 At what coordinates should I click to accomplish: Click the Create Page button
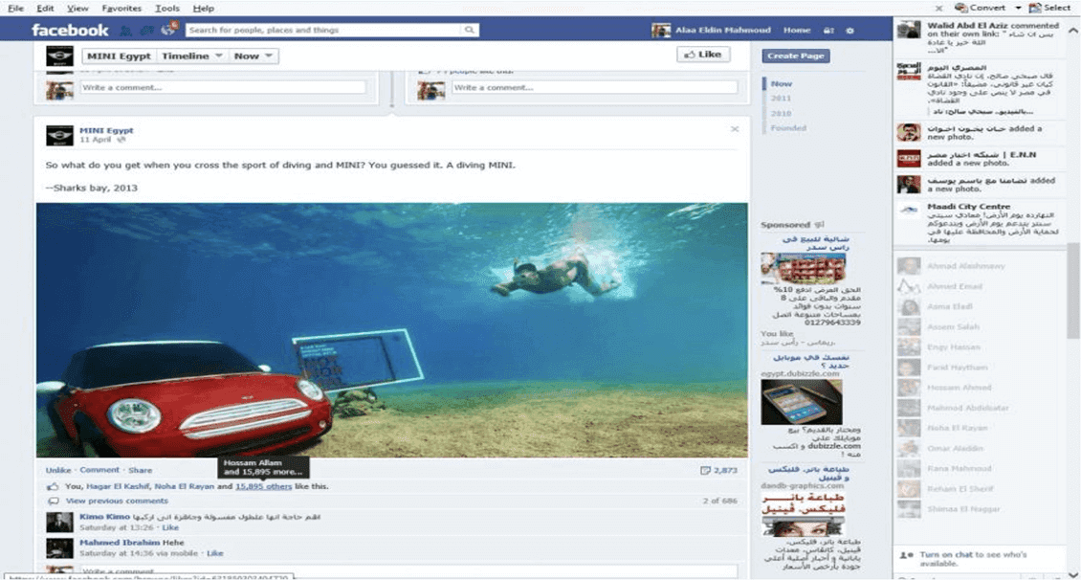tap(796, 56)
